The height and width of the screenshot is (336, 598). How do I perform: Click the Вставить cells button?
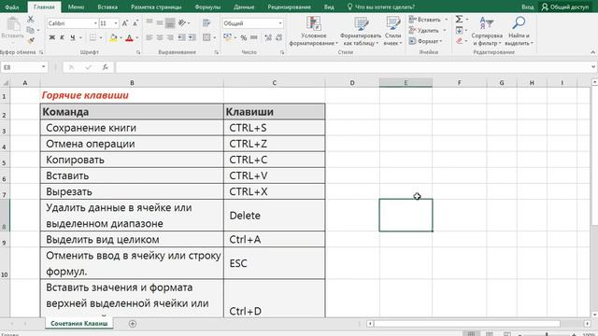coord(425,20)
